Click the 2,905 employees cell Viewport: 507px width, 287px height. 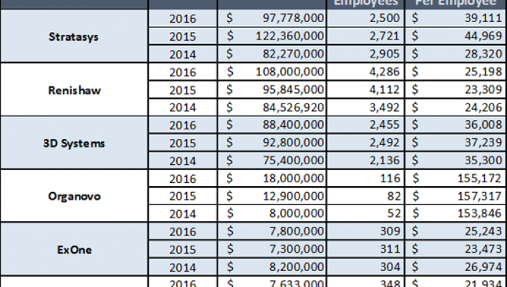(366, 53)
